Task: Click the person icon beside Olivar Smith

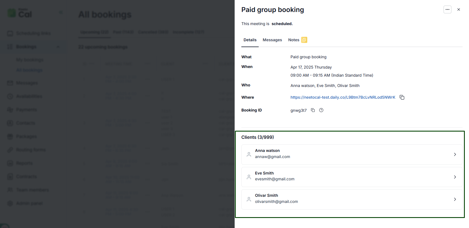Action: 249,199
